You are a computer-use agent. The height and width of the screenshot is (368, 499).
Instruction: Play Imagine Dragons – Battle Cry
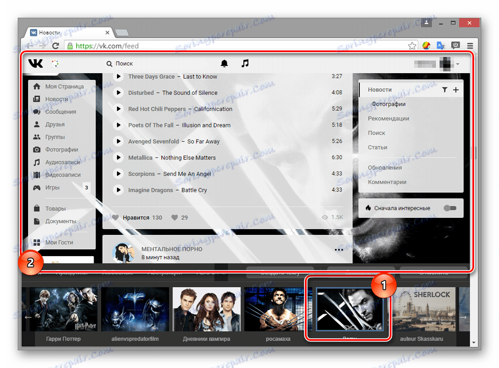[119, 190]
